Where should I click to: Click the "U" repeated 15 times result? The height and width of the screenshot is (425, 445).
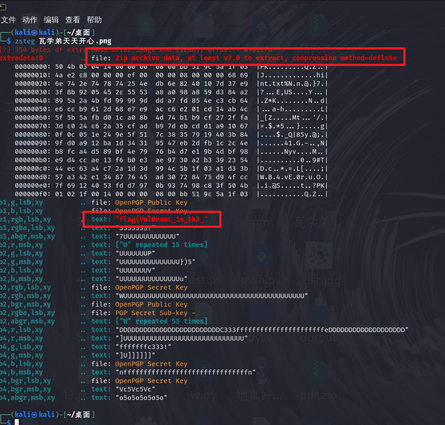[161, 245]
